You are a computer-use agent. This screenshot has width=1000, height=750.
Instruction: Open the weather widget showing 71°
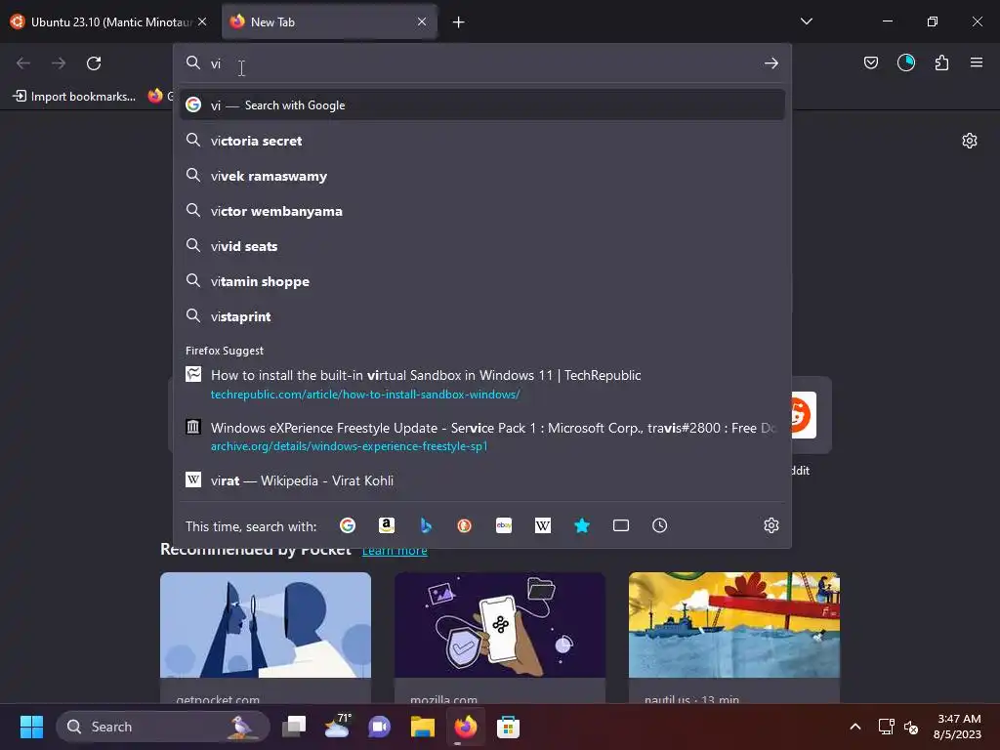click(x=337, y=727)
